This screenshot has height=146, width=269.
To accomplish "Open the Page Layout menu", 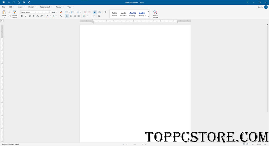I will (x=46, y=7).
